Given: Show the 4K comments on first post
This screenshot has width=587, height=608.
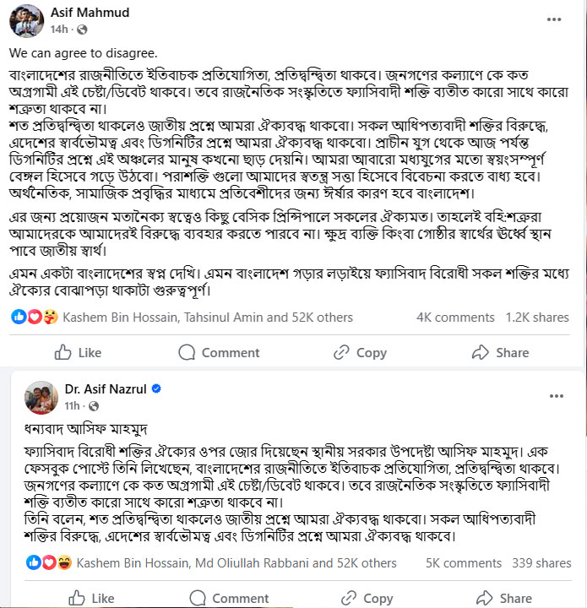Looking at the screenshot, I should [455, 318].
